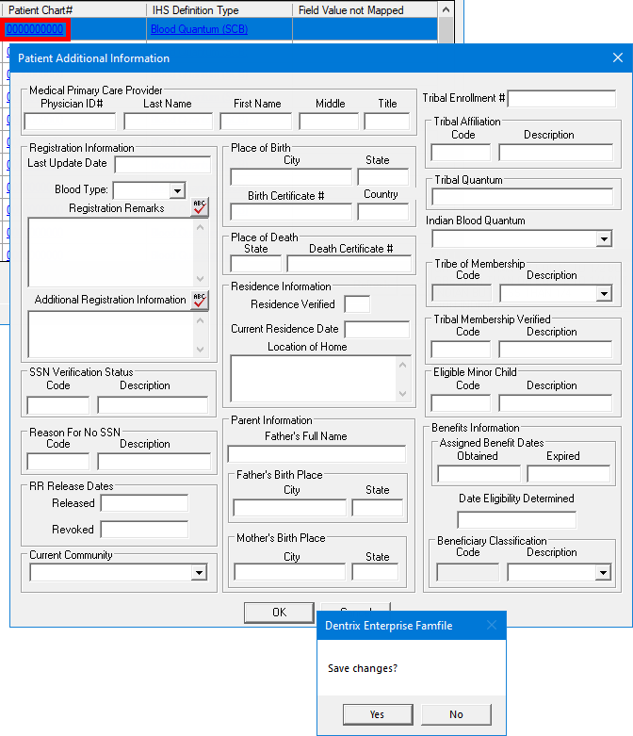Click Eligible Minor Child Code field
The image size is (633, 736).
461,403
